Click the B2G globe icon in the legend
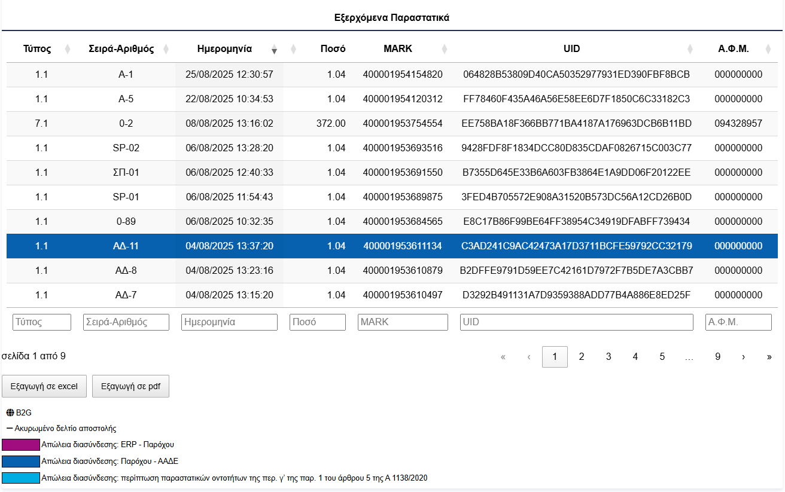 coord(10,412)
